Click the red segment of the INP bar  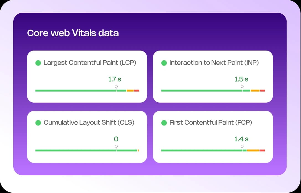(263, 90)
